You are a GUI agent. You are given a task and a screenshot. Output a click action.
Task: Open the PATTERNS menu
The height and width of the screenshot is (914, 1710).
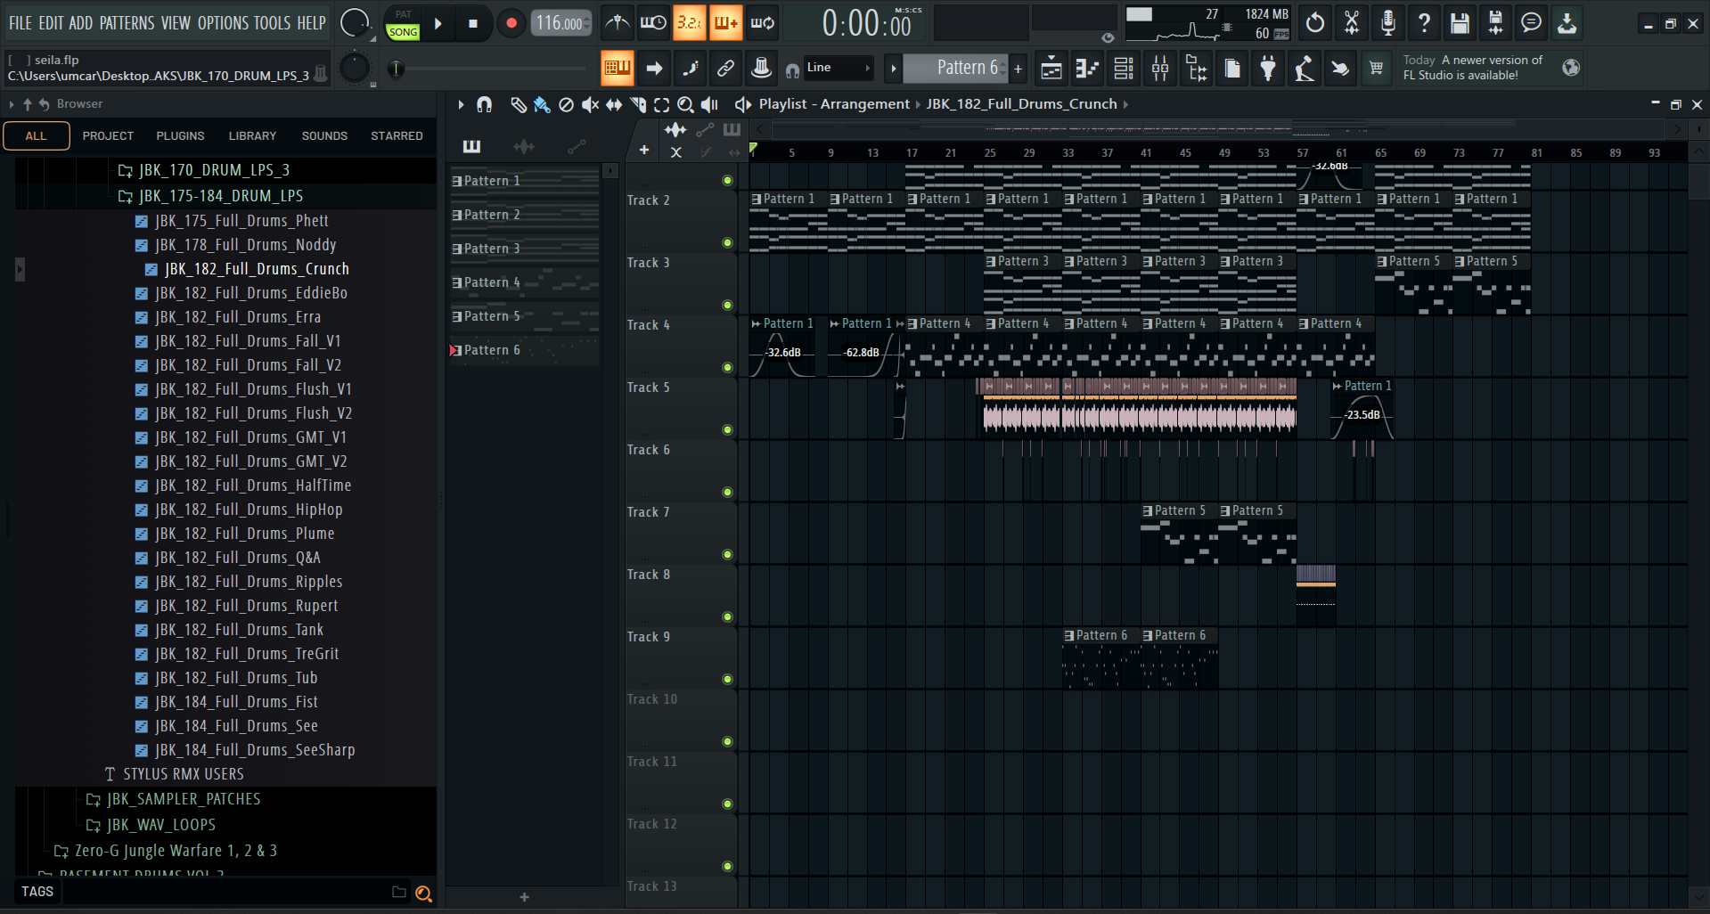click(x=127, y=23)
